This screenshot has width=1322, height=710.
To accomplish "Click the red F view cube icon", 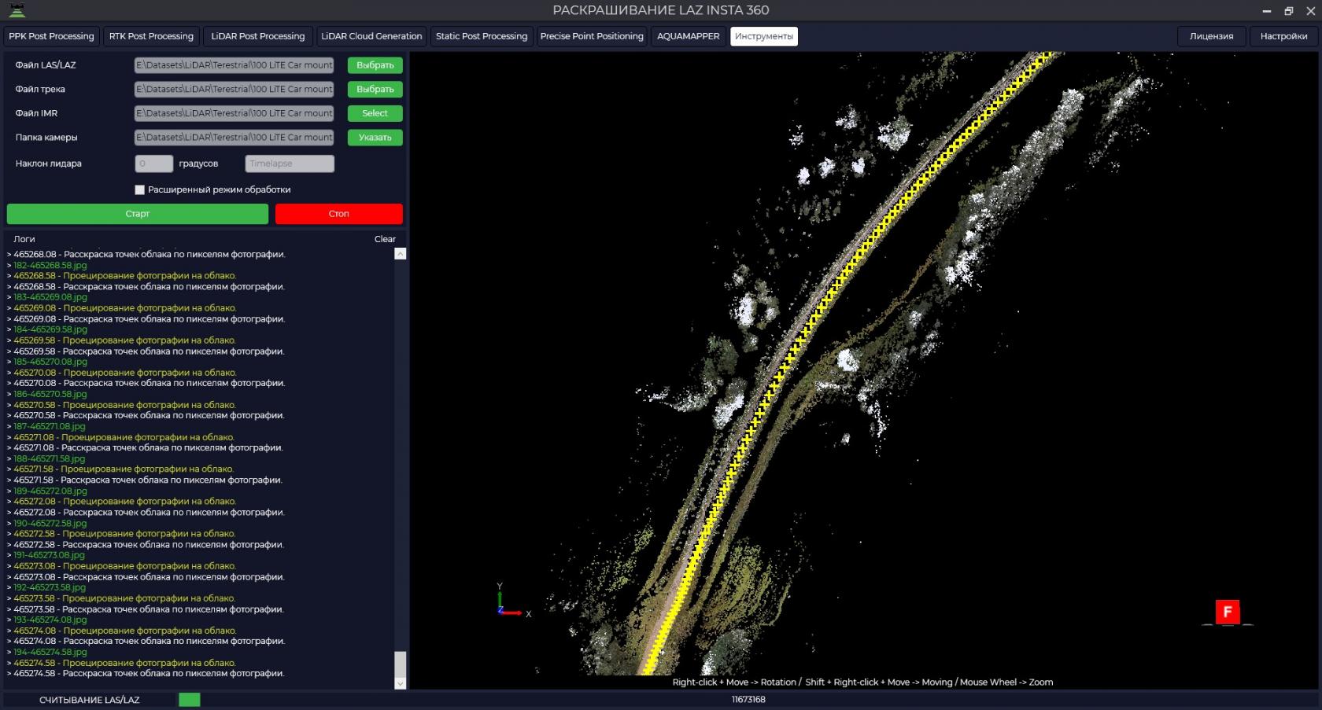I will pos(1227,612).
